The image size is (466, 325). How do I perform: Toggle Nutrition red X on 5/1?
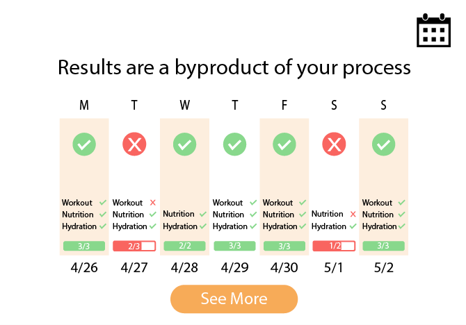click(x=353, y=214)
